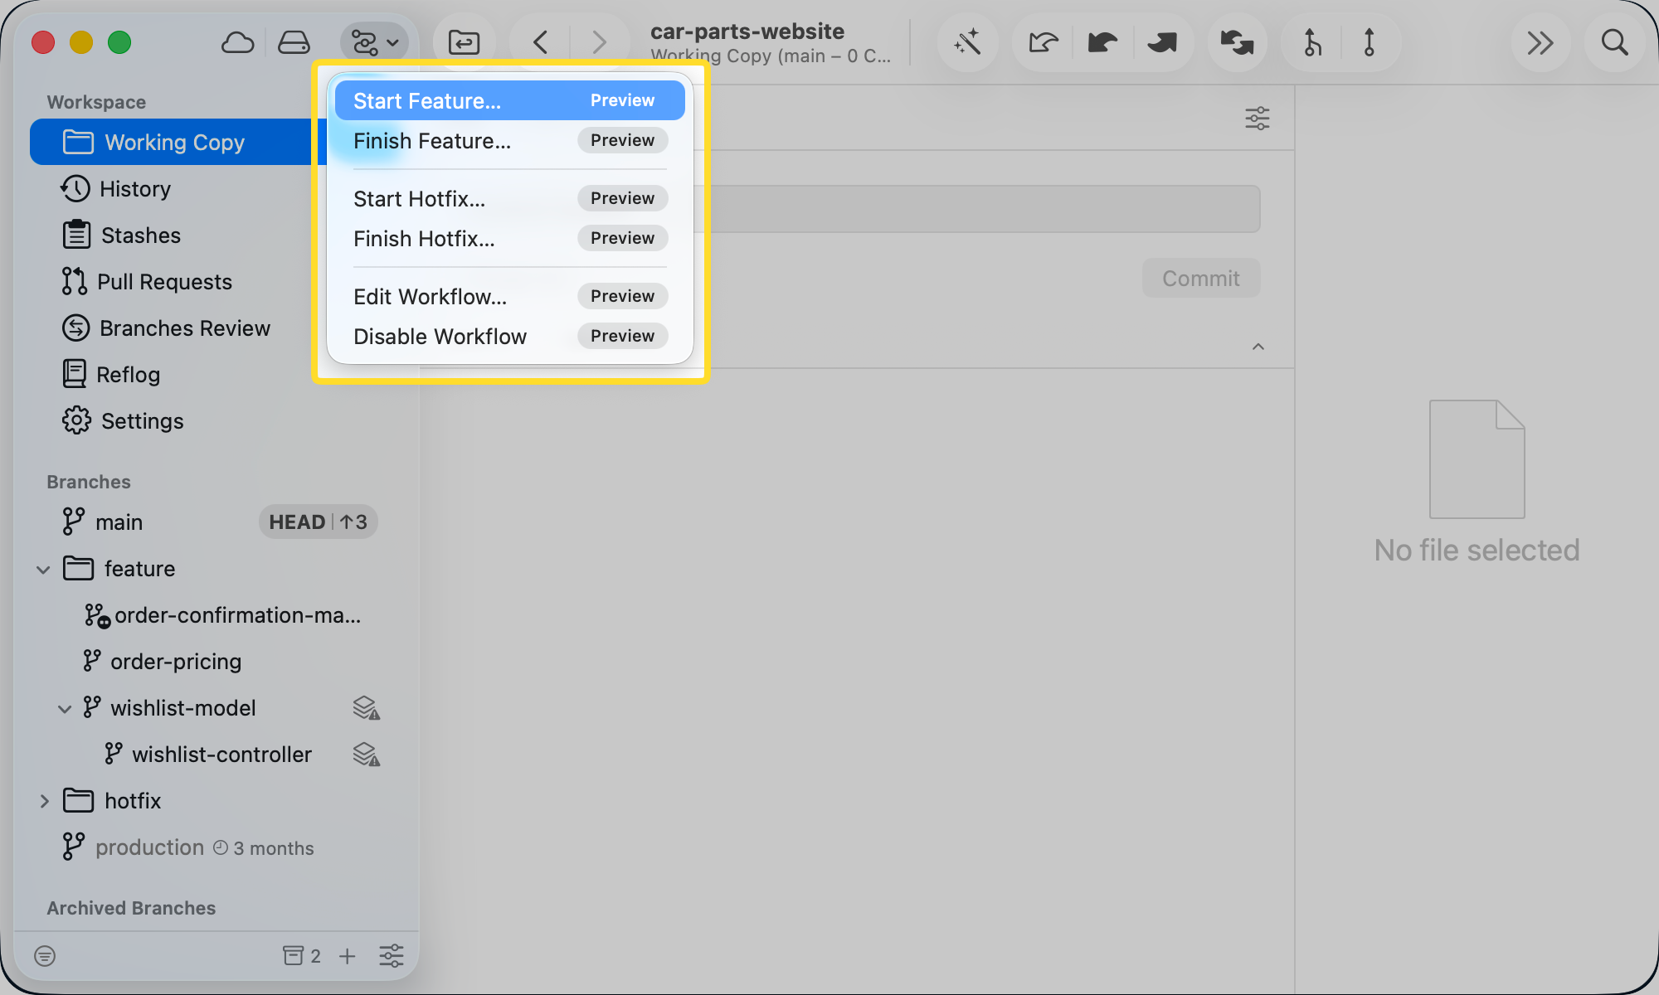This screenshot has height=995, width=1659.
Task: Click the car-parts-website repository title
Action: [747, 31]
